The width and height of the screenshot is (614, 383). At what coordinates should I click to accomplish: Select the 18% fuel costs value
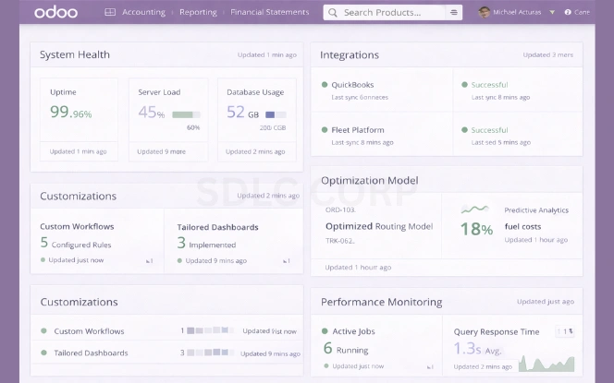tap(476, 229)
